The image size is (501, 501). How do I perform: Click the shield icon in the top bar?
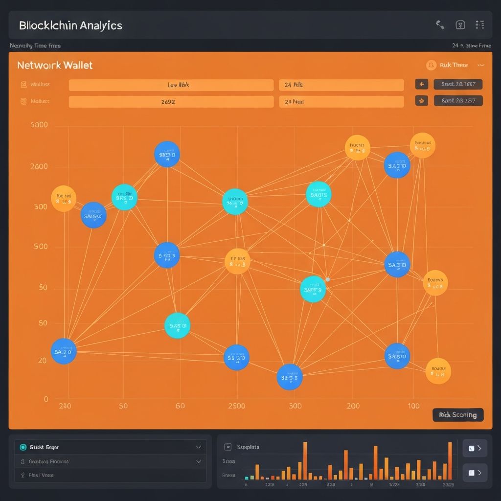pyautogui.click(x=460, y=25)
